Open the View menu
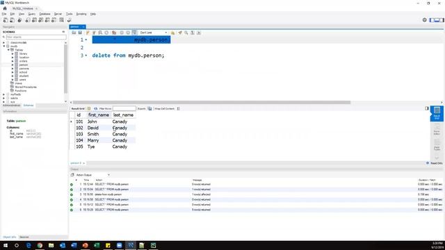 click(22, 14)
